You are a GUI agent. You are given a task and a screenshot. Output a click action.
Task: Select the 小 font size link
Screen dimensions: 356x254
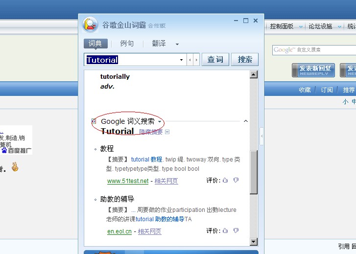coord(345,101)
